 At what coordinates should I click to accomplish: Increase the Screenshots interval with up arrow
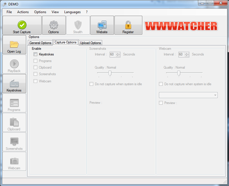tap(118, 53)
